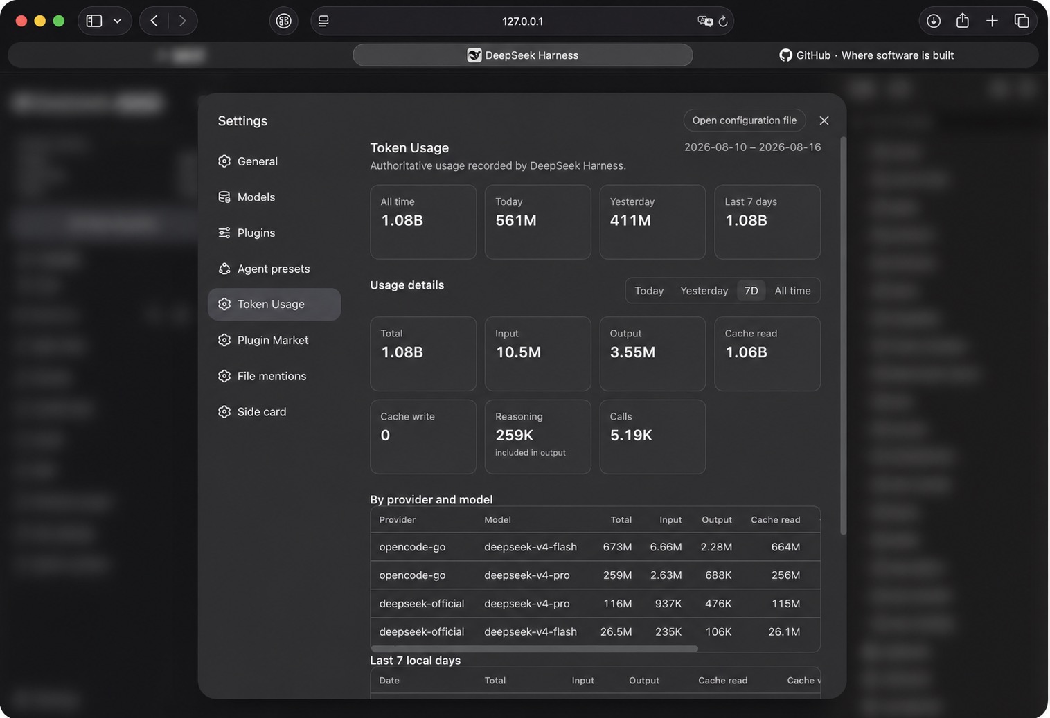Select the All time usage range
The height and width of the screenshot is (718, 1050).
point(792,291)
